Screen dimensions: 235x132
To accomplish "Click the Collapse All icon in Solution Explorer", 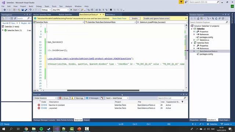I will [220, 19].
